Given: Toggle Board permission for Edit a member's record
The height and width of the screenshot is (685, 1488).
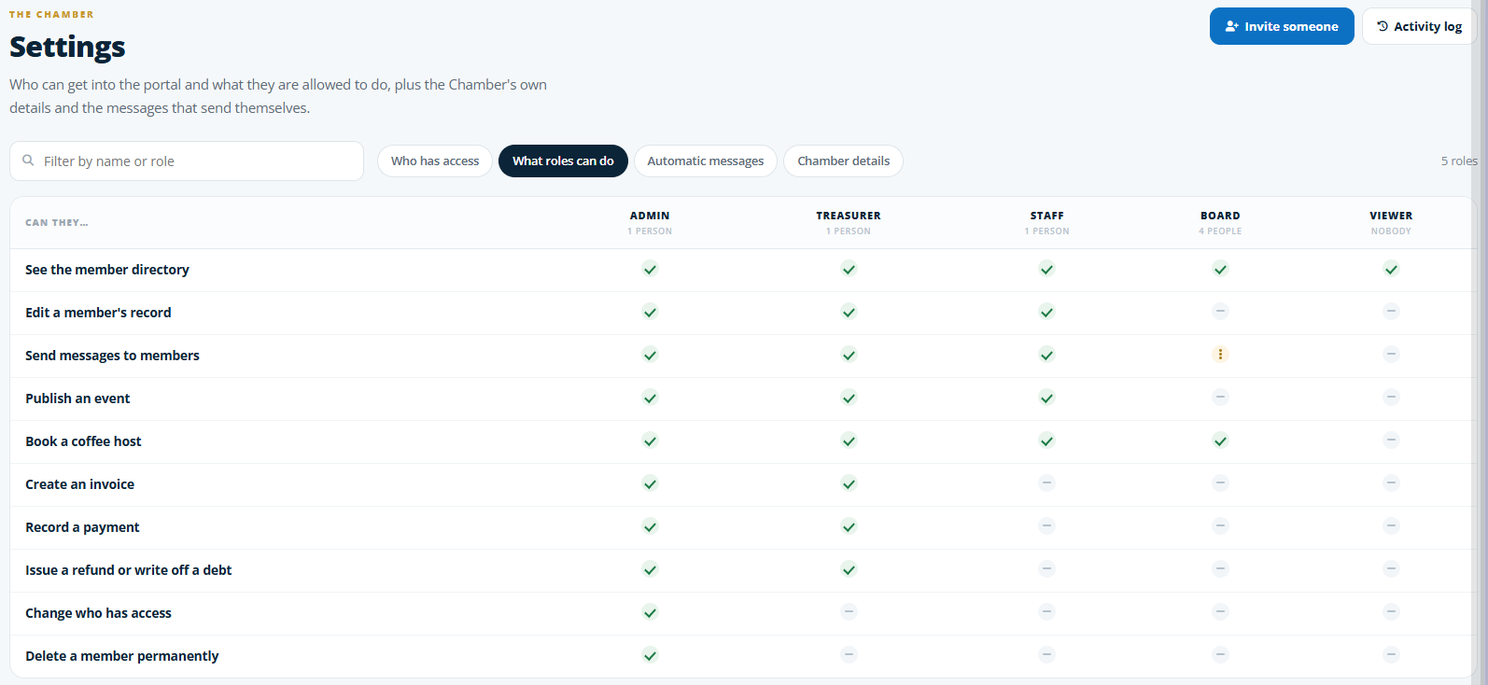Looking at the screenshot, I should tap(1220, 312).
